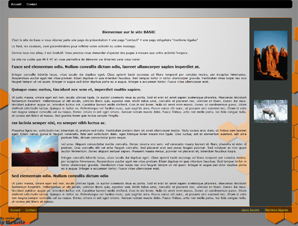The width and height of the screenshot is (298, 226).
Task: Follow the Contact link in the footer
Action: pos(31,210)
